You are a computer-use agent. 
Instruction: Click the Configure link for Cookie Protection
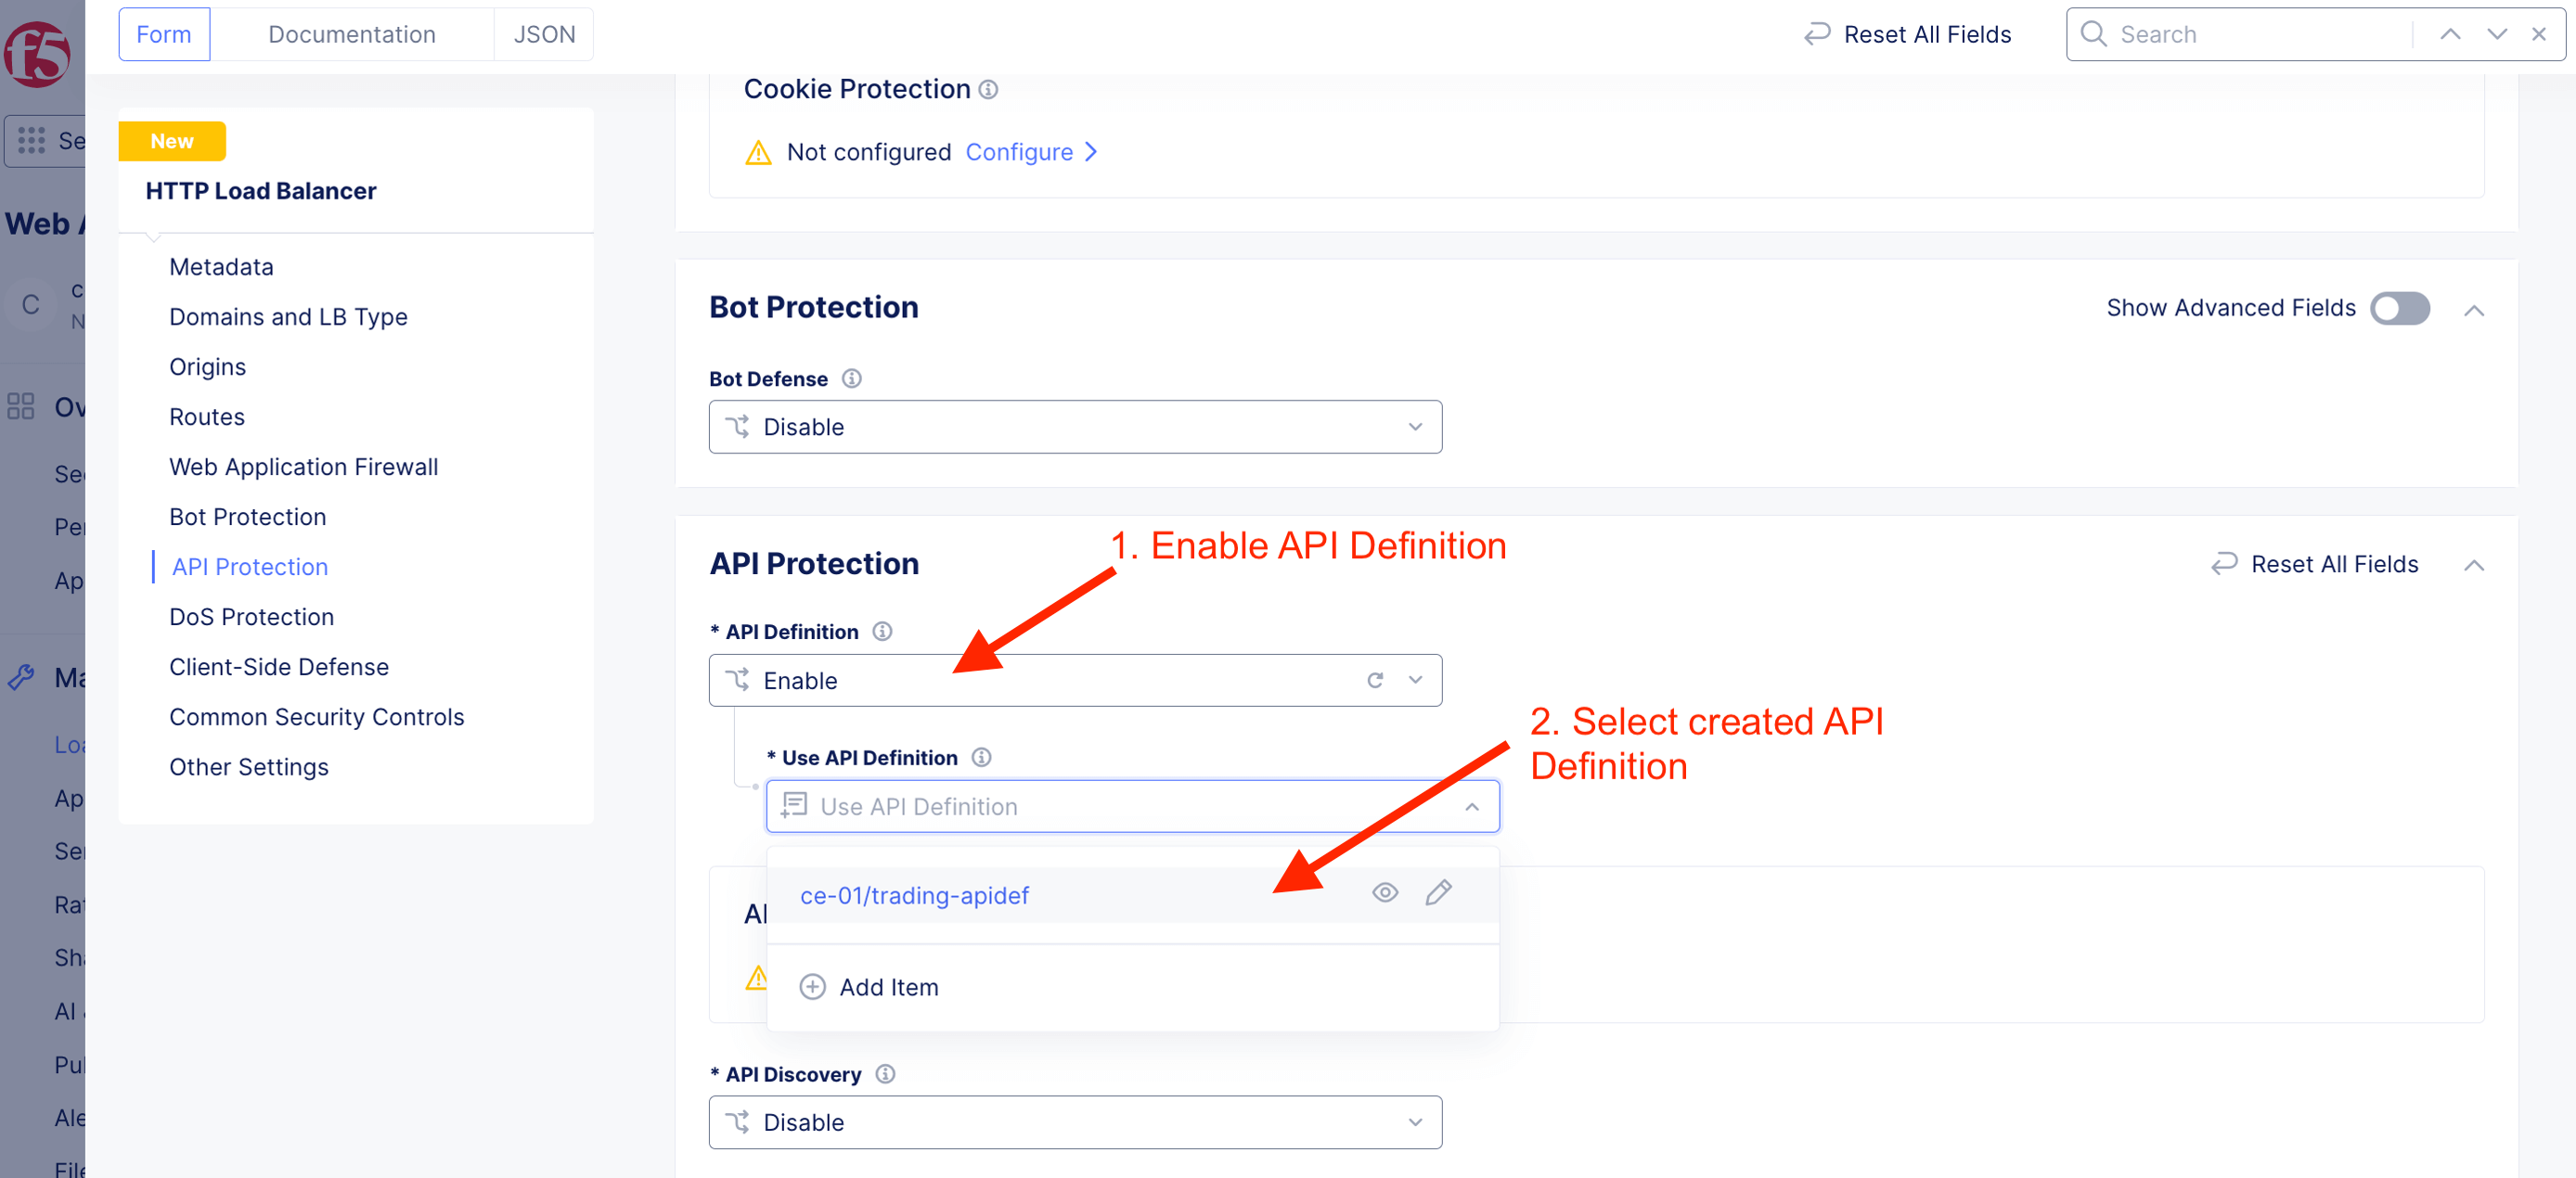click(1030, 152)
